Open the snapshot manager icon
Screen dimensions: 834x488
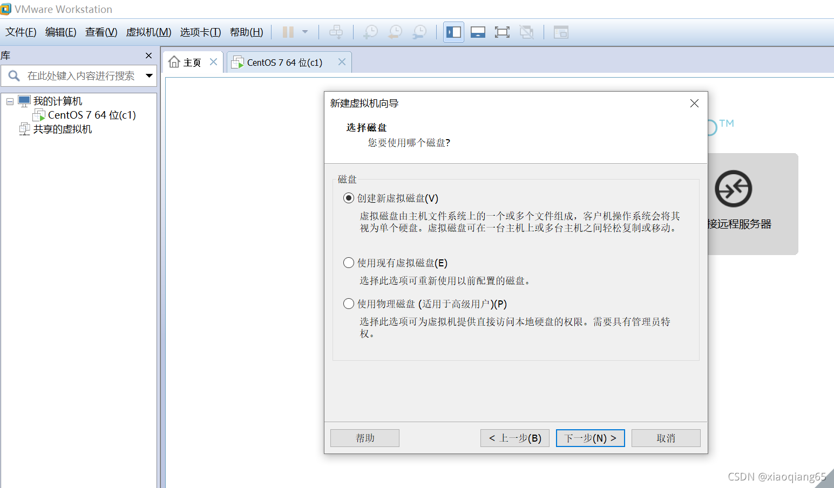click(419, 32)
